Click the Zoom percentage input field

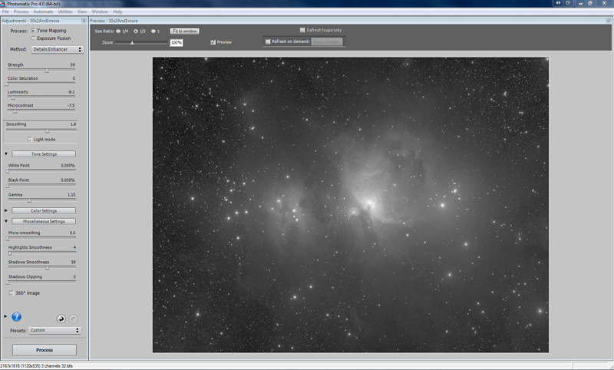[176, 43]
